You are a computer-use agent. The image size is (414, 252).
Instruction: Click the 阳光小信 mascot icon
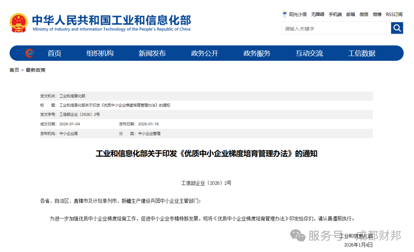point(284,14)
